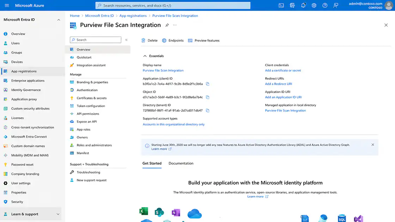395x222 pixels.
Task: Copy the Directory (tenant) ID
Action: 208,111
